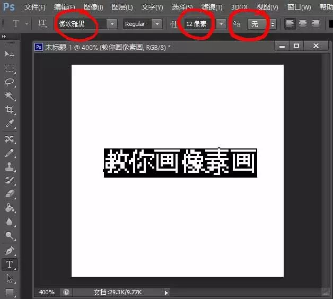333x299 pixels.
Task: Open the 文字(Y) menu
Action: tap(152, 7)
